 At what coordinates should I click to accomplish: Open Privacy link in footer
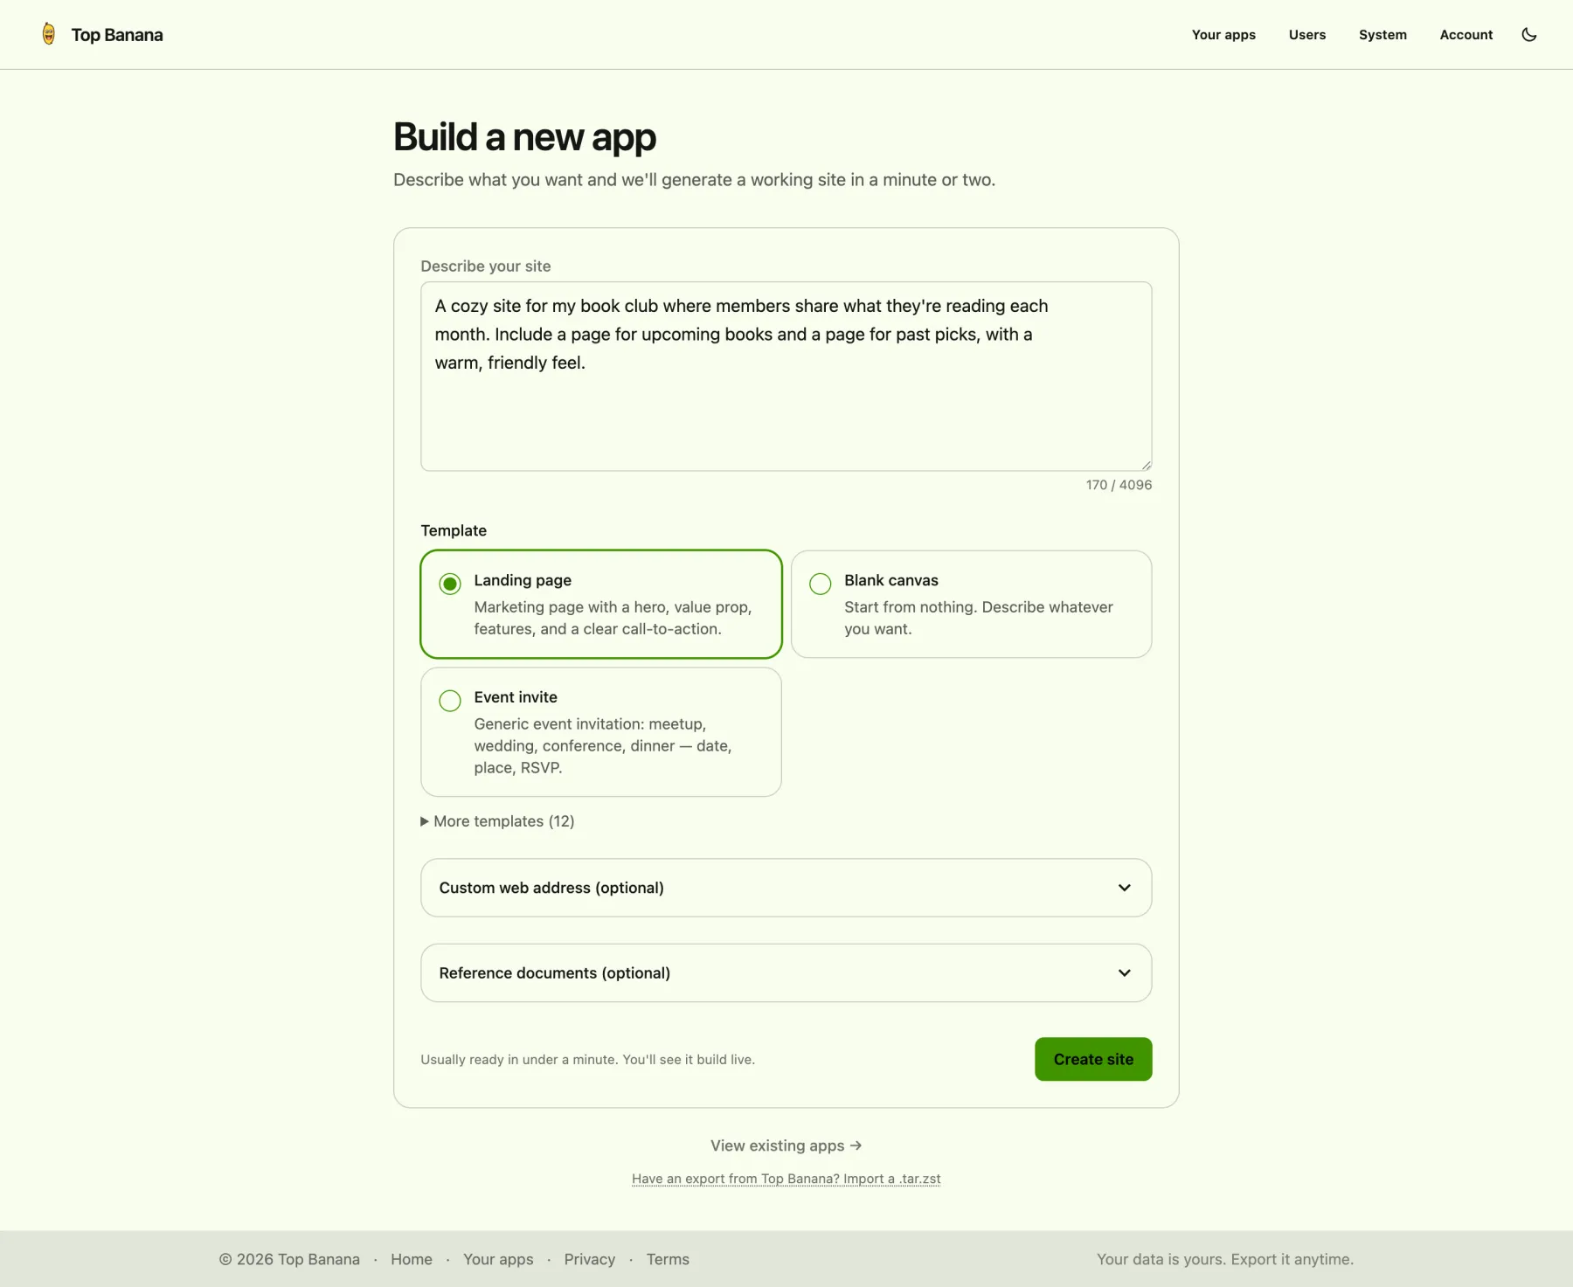(589, 1259)
